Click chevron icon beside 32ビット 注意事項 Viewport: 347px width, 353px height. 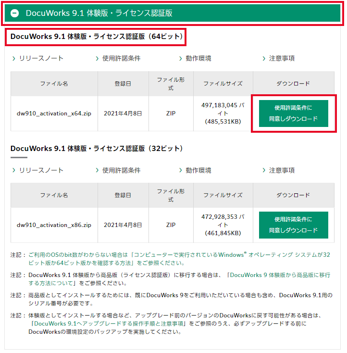[x=264, y=170]
